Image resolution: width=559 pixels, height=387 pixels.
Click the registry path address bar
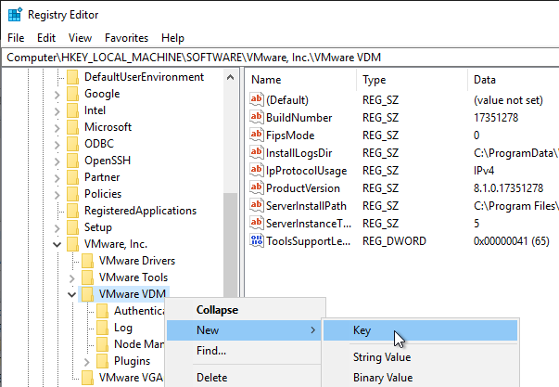pyautogui.click(x=280, y=58)
